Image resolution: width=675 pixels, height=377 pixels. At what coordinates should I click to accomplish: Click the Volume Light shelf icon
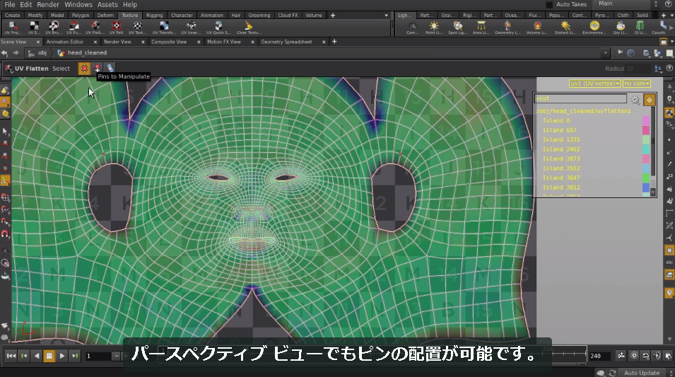click(x=536, y=28)
